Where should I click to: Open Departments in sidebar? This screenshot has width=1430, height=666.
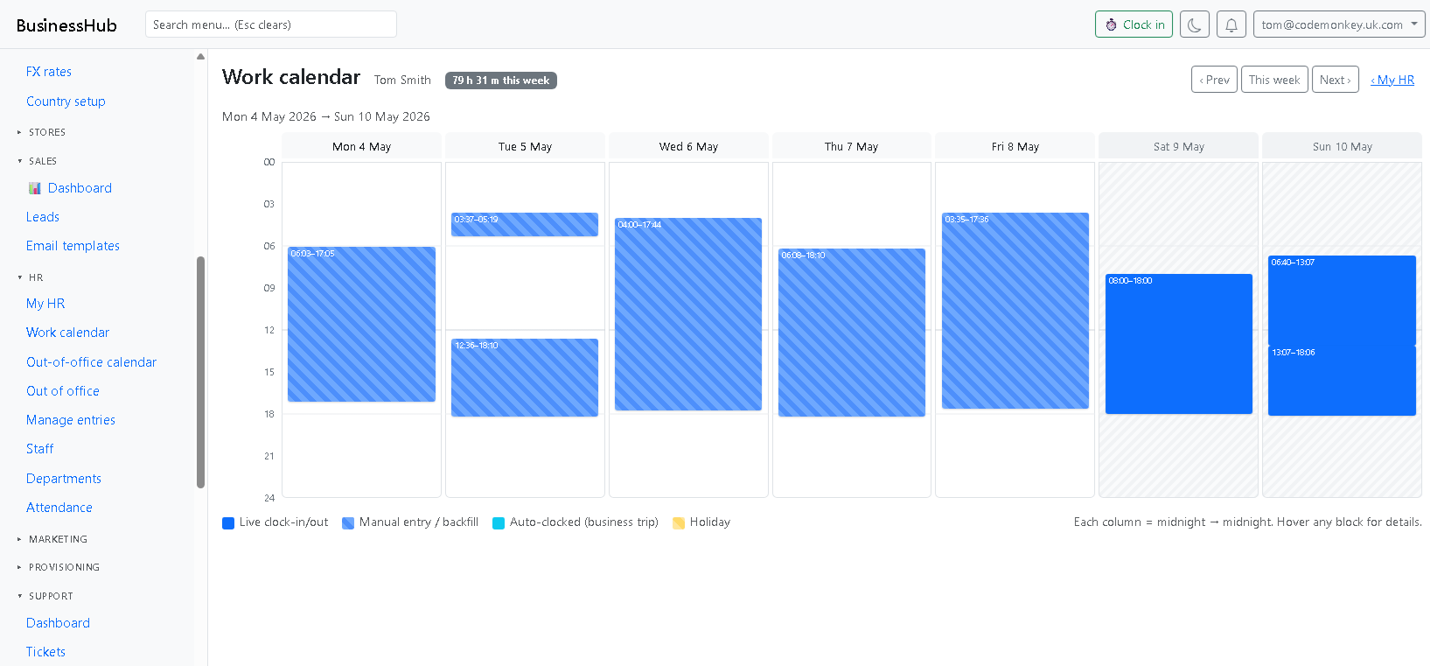click(64, 479)
